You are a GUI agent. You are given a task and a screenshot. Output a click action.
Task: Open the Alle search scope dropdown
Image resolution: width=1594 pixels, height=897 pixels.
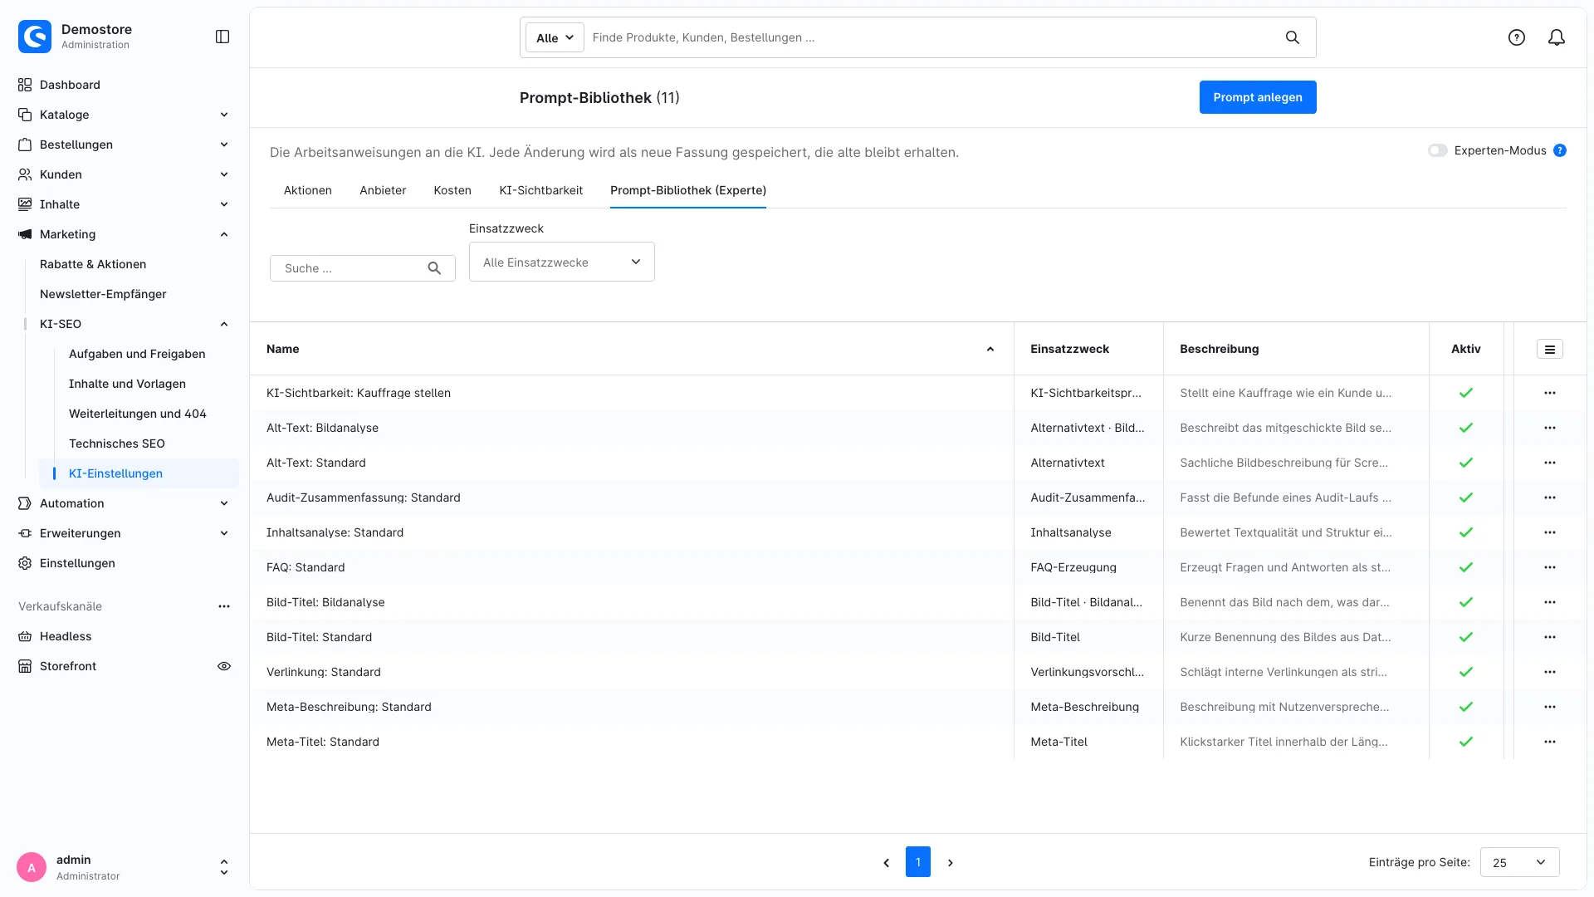pyautogui.click(x=555, y=37)
